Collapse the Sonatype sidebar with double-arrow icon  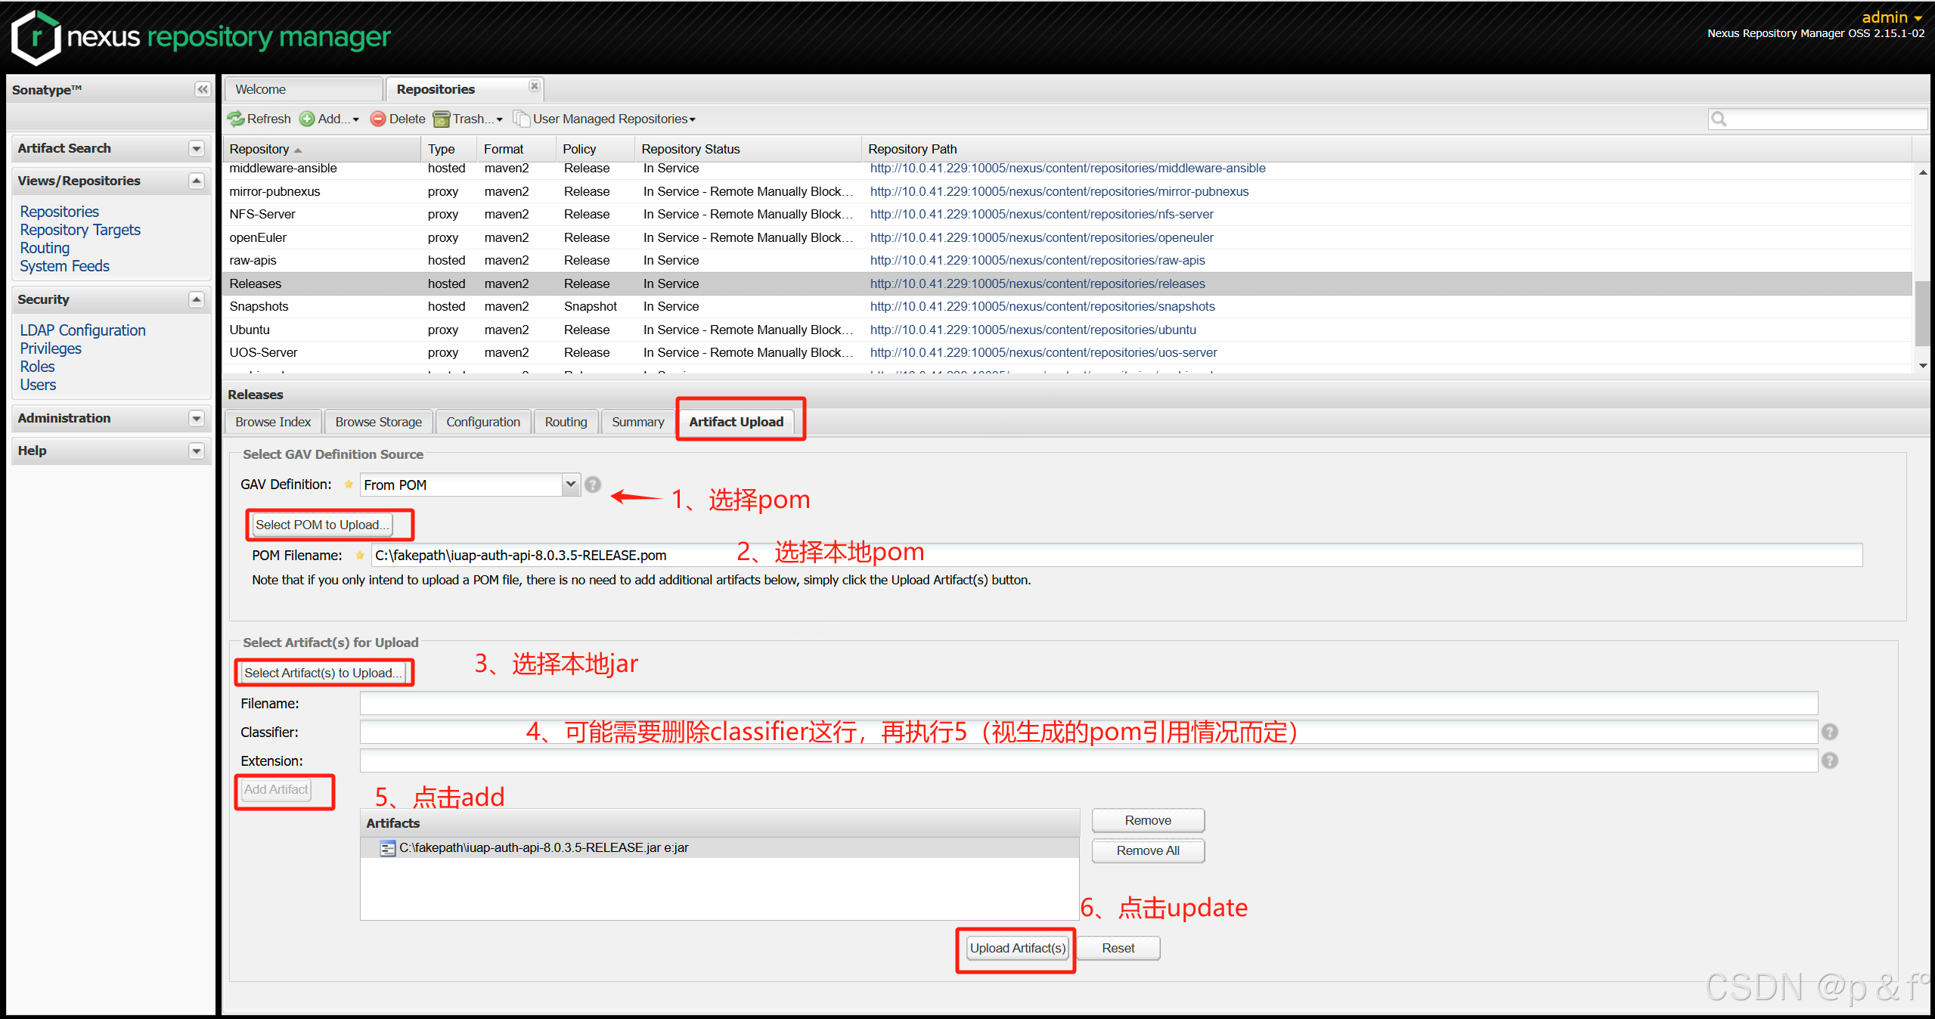click(x=202, y=89)
